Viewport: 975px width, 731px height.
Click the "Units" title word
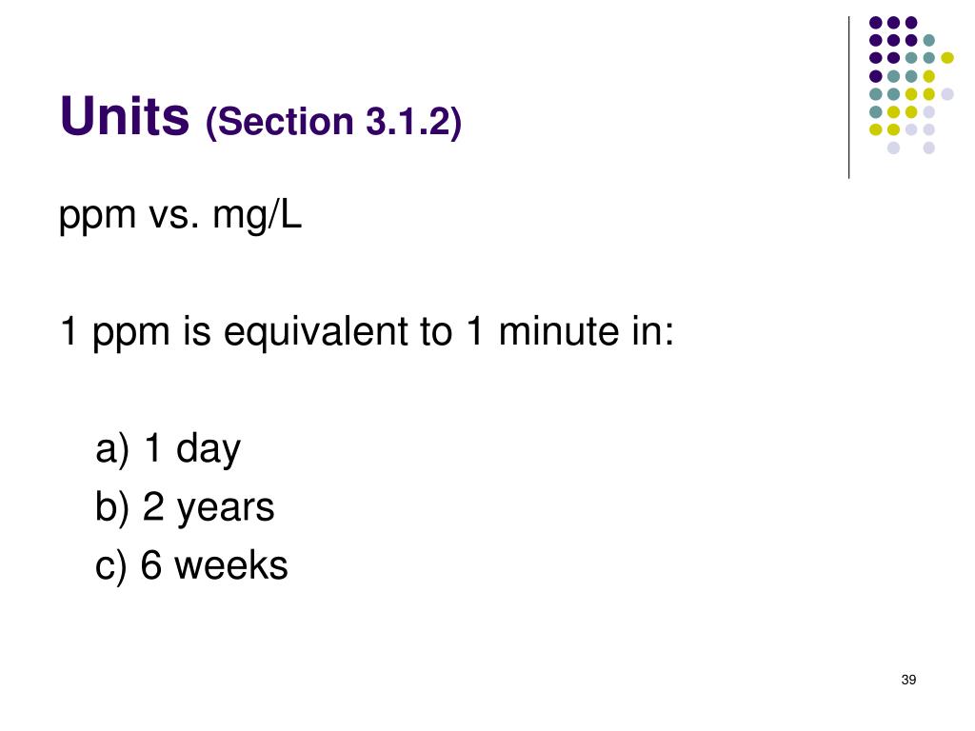pos(124,117)
